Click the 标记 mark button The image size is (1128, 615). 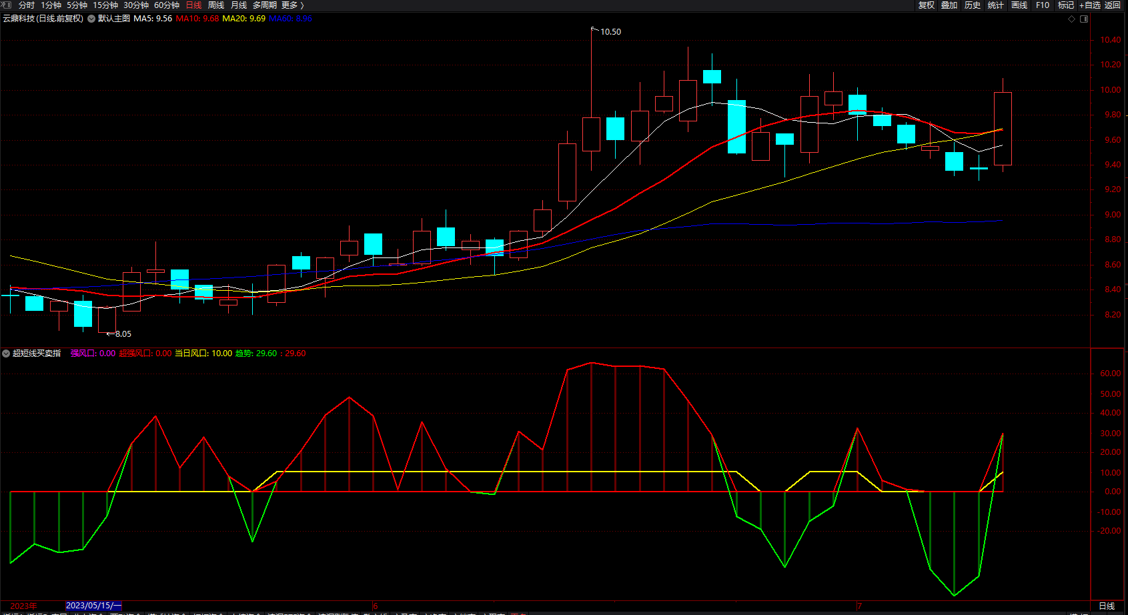tap(1066, 5)
